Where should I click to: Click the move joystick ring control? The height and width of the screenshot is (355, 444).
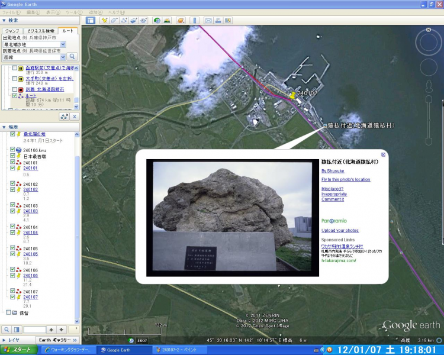click(429, 67)
